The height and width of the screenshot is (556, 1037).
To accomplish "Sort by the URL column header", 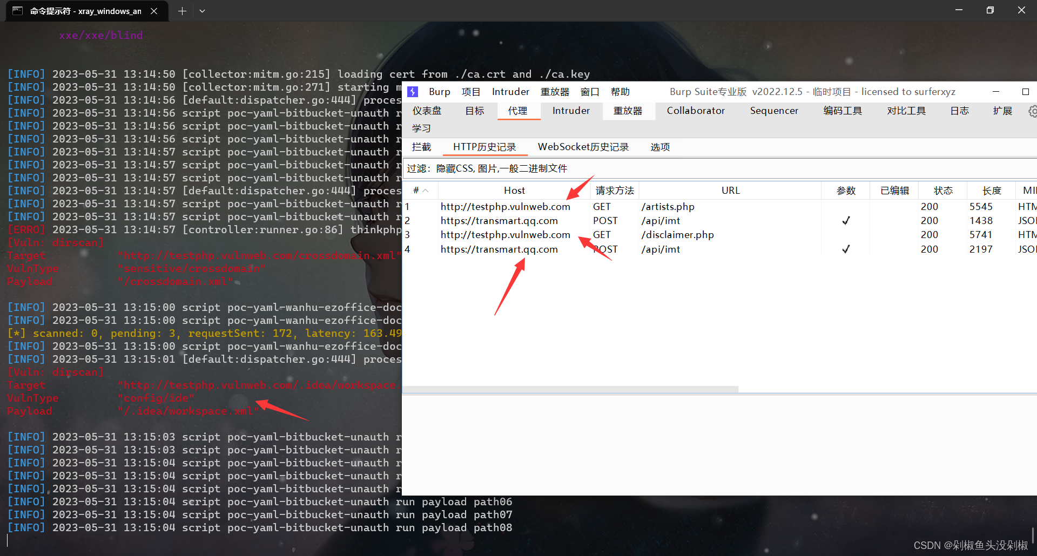I will 730,191.
